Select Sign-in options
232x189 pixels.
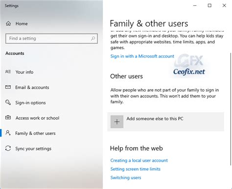[x=30, y=103]
